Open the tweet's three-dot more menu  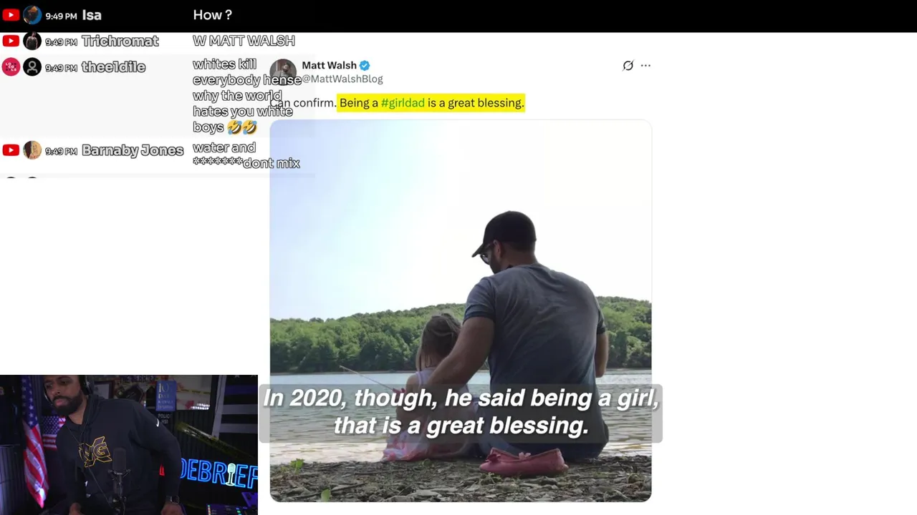pyautogui.click(x=645, y=66)
